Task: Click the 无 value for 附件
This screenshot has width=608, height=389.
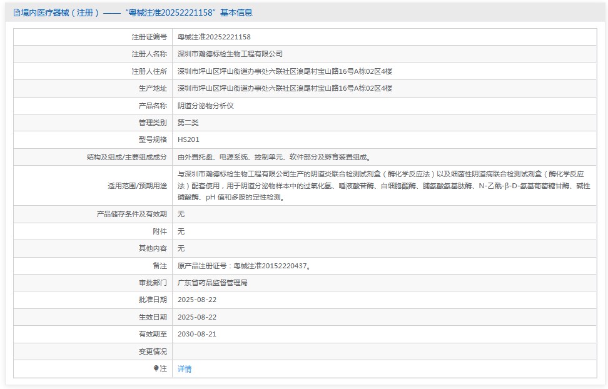Action: coord(181,231)
